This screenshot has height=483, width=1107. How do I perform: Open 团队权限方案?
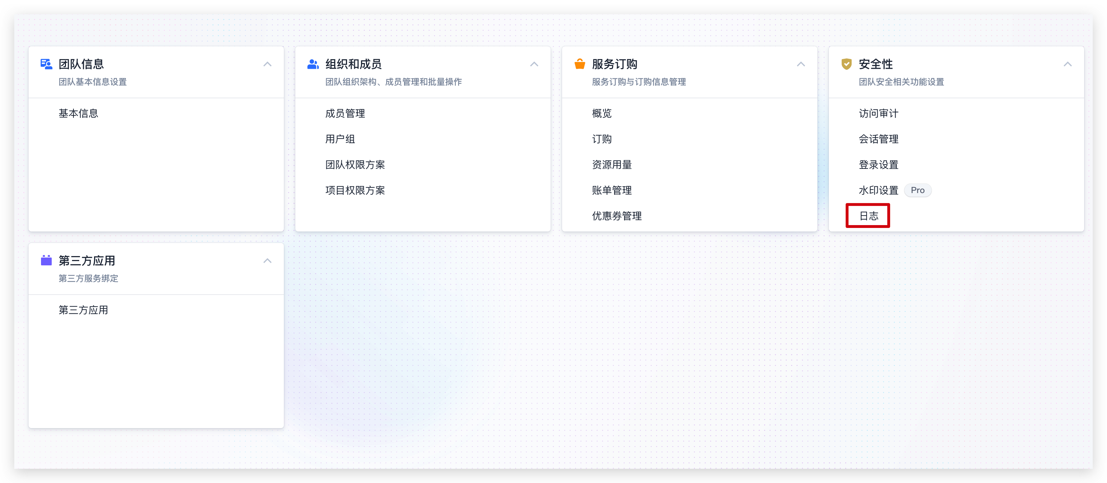(355, 165)
